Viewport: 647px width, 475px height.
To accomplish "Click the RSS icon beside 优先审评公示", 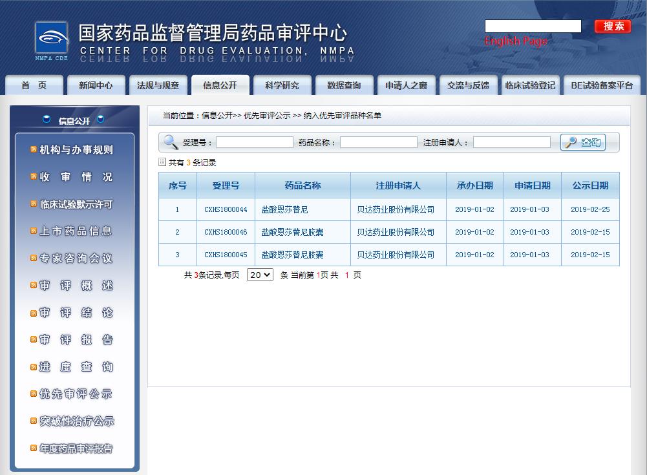I will (x=34, y=394).
